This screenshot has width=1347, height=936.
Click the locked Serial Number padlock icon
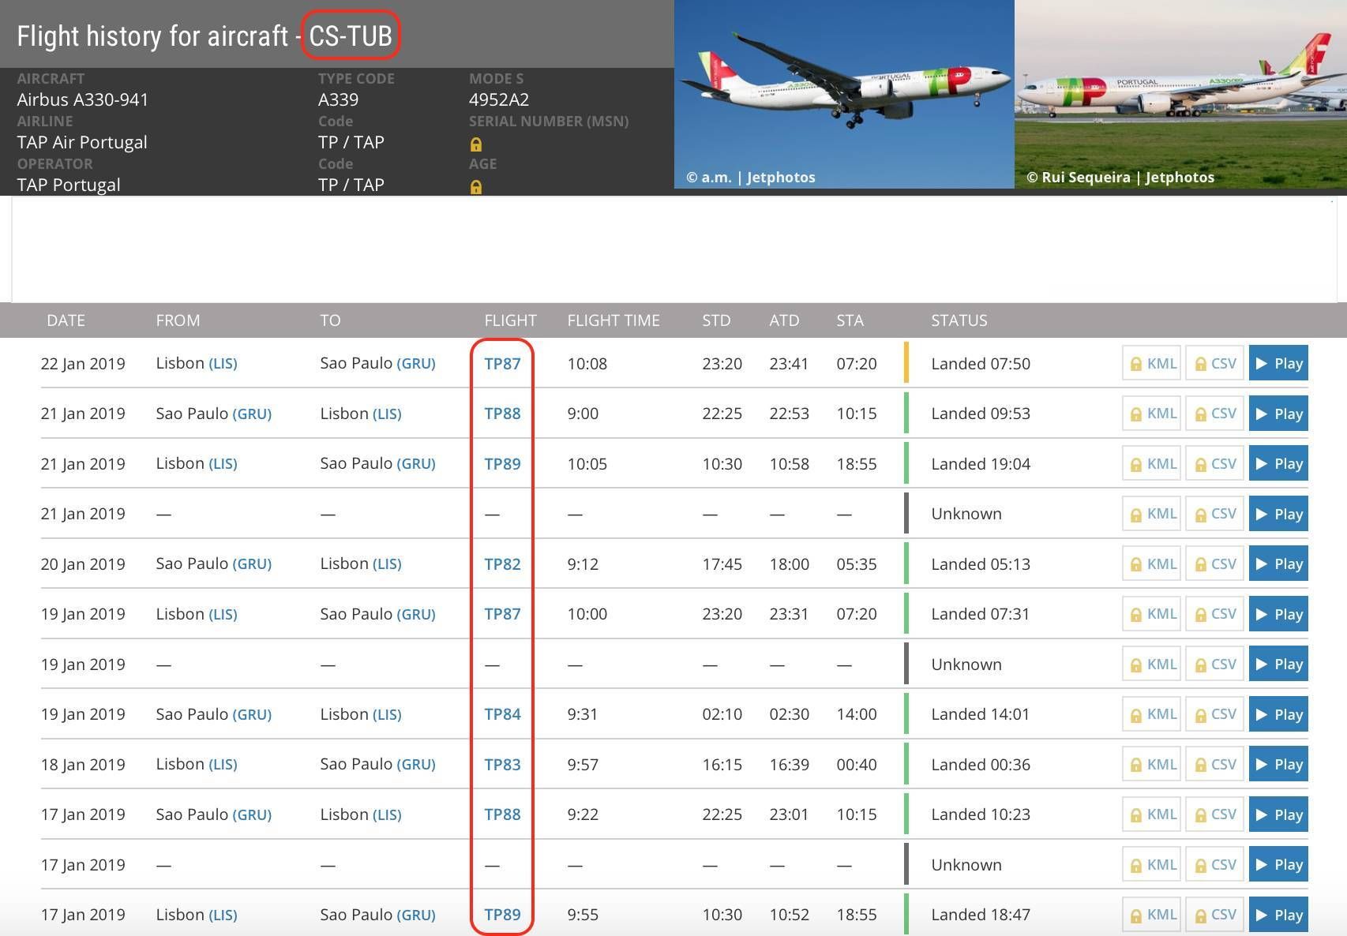click(x=475, y=144)
